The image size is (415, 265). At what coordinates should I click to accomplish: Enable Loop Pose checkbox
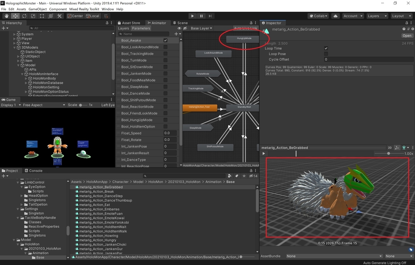click(326, 54)
